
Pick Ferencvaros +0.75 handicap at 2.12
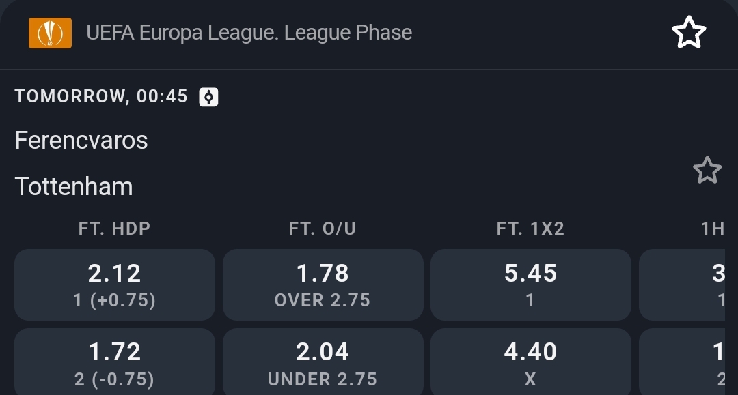(115, 284)
